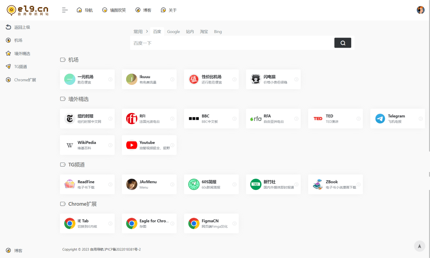Click the search magnifier button
Image resolution: width=430 pixels, height=258 pixels.
[343, 43]
